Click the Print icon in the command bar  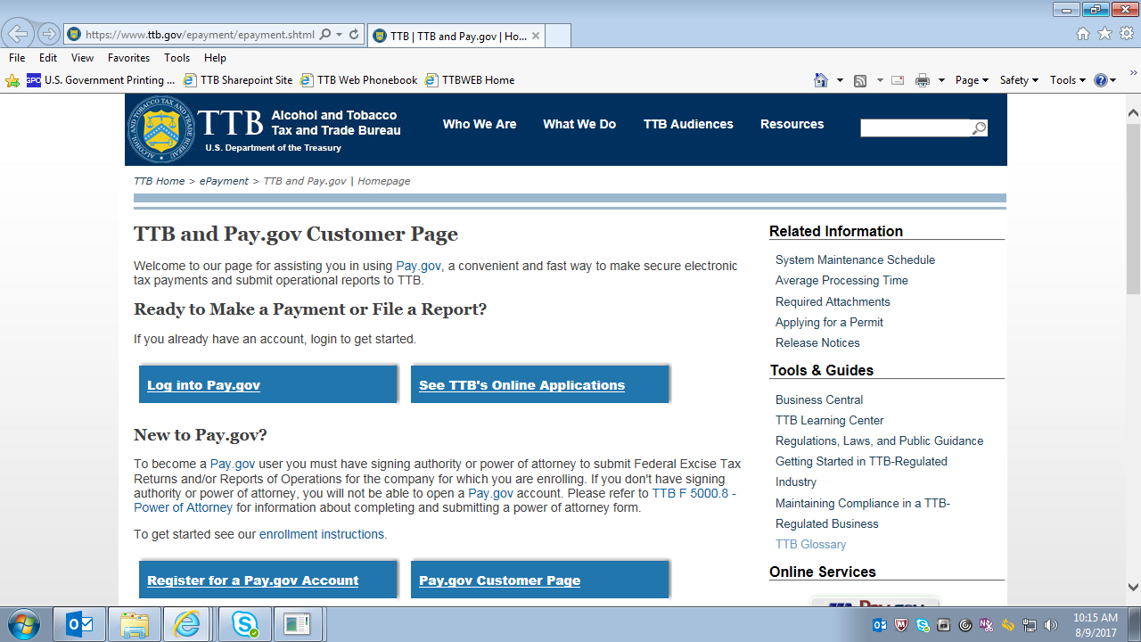pyautogui.click(x=923, y=80)
